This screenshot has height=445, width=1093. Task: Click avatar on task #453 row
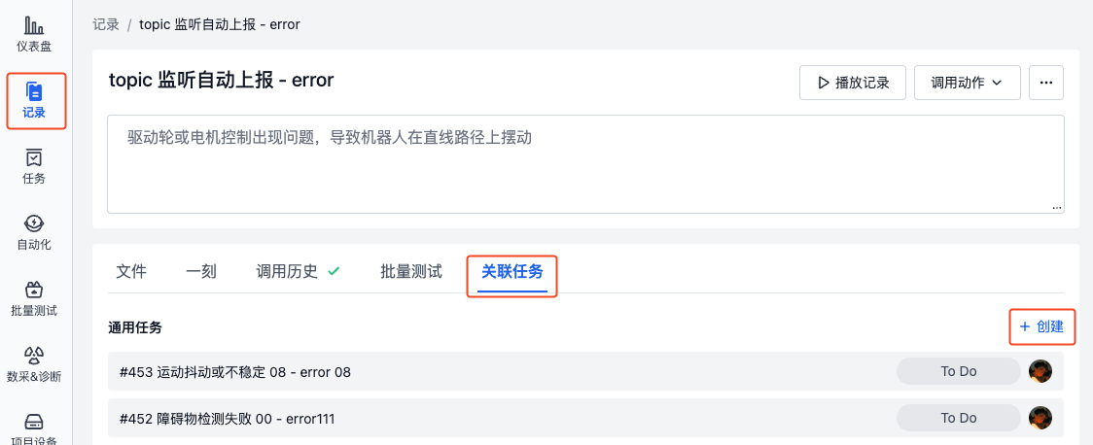(1040, 371)
